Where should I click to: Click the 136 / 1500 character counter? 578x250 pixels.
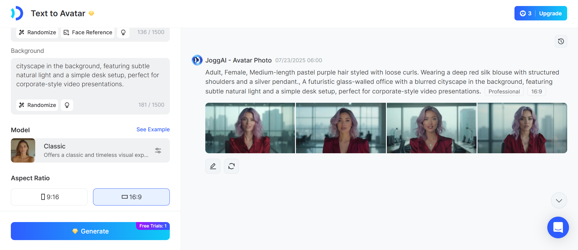click(x=151, y=32)
